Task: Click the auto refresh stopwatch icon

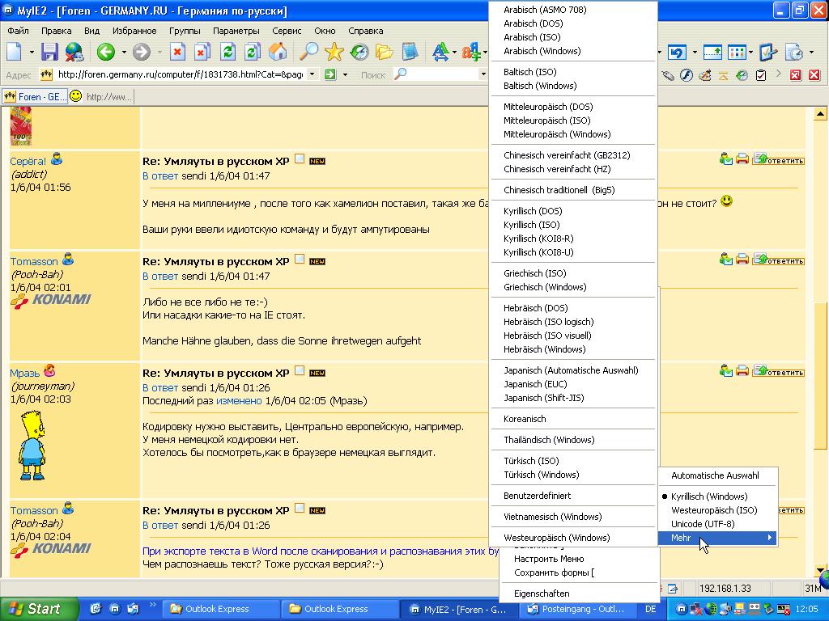Action: [793, 52]
